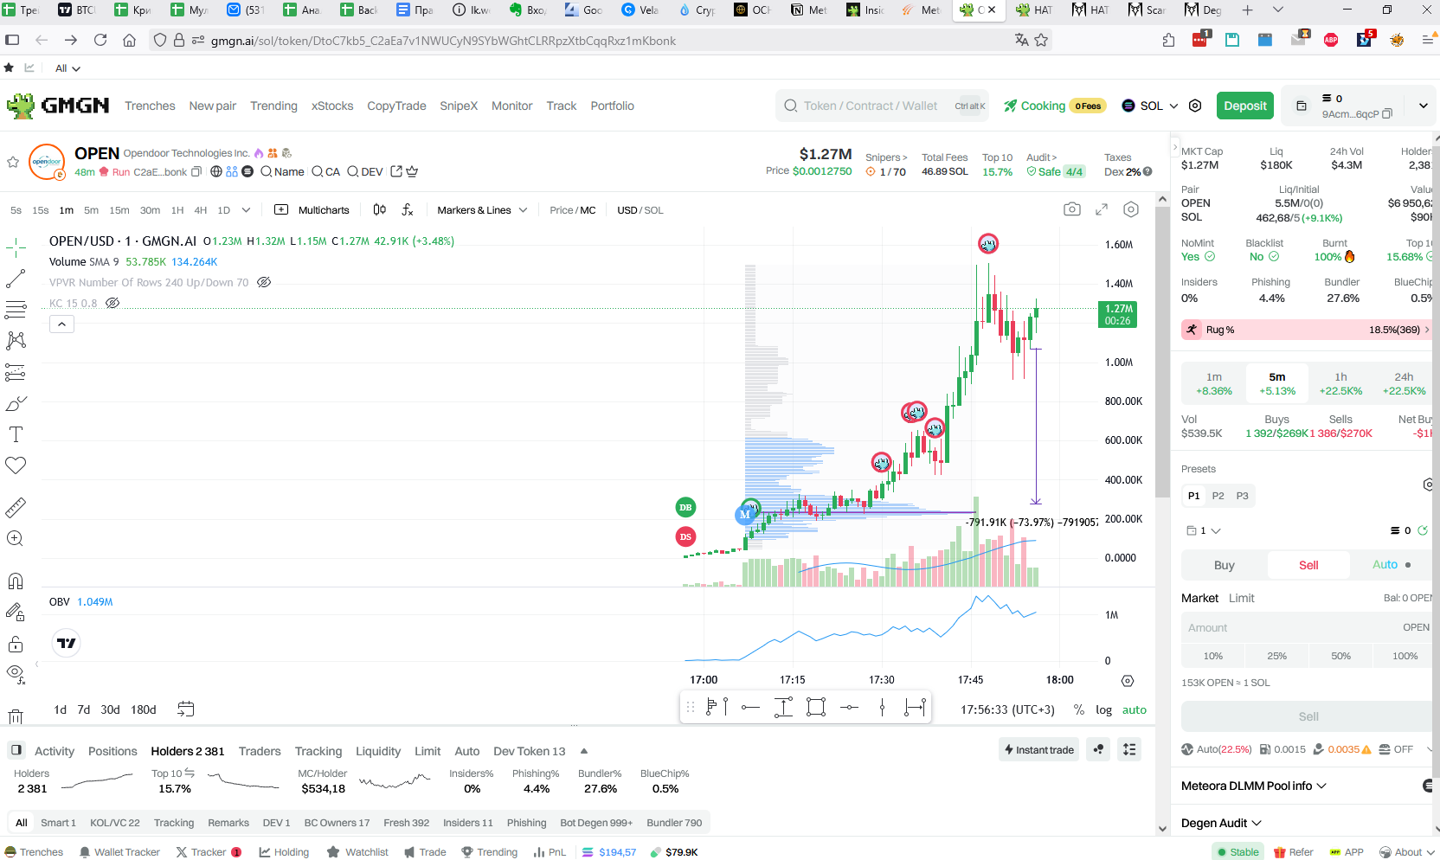Select the P2 preset

tap(1218, 496)
